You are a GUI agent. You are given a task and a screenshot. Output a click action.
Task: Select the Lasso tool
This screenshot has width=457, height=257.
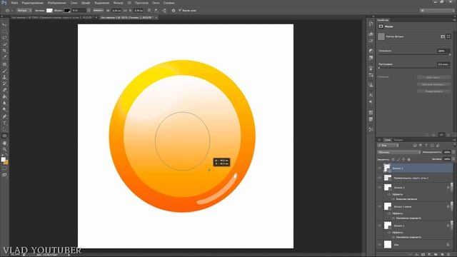coord(4,38)
